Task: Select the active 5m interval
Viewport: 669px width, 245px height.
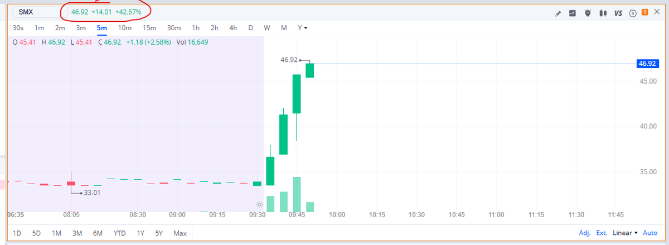Action: 101,27
